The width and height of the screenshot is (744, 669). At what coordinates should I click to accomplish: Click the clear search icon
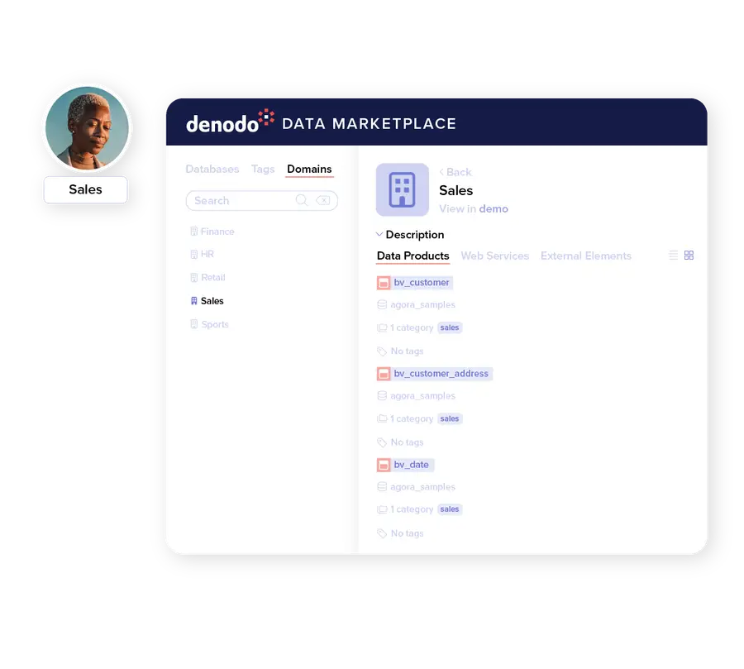pyautogui.click(x=324, y=200)
